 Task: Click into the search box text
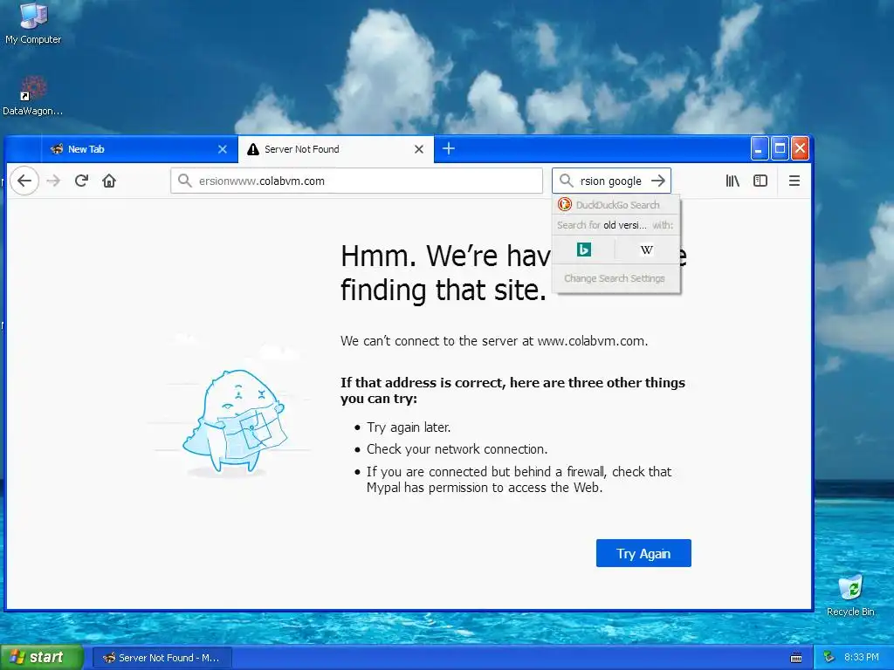(x=610, y=181)
